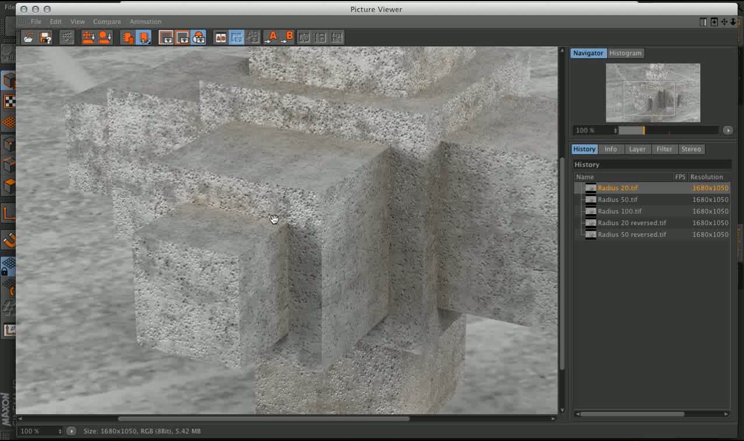Click the rightmost icon in the toolbar
The image size is (744, 441).
pos(337,38)
